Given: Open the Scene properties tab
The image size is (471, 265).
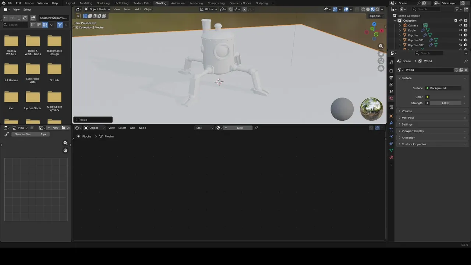Looking at the screenshot, I should [391, 91].
